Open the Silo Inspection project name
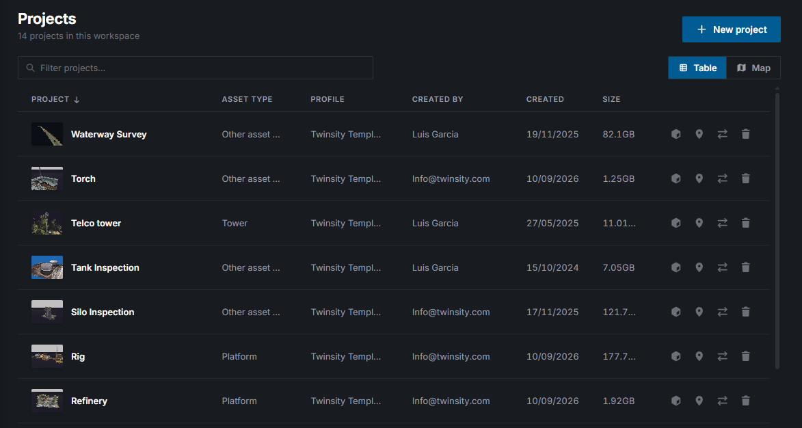 pos(103,312)
